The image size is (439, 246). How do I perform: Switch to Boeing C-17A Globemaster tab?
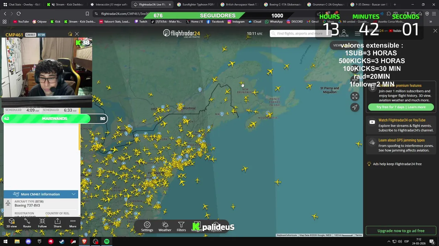coord(282,4)
